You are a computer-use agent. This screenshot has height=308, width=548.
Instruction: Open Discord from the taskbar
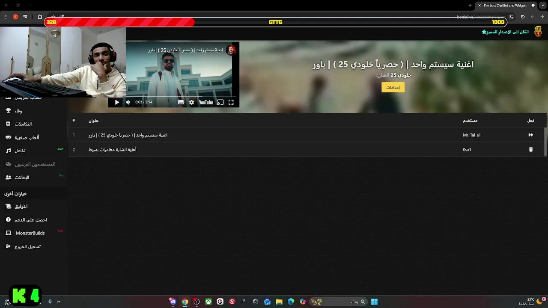[173, 302]
